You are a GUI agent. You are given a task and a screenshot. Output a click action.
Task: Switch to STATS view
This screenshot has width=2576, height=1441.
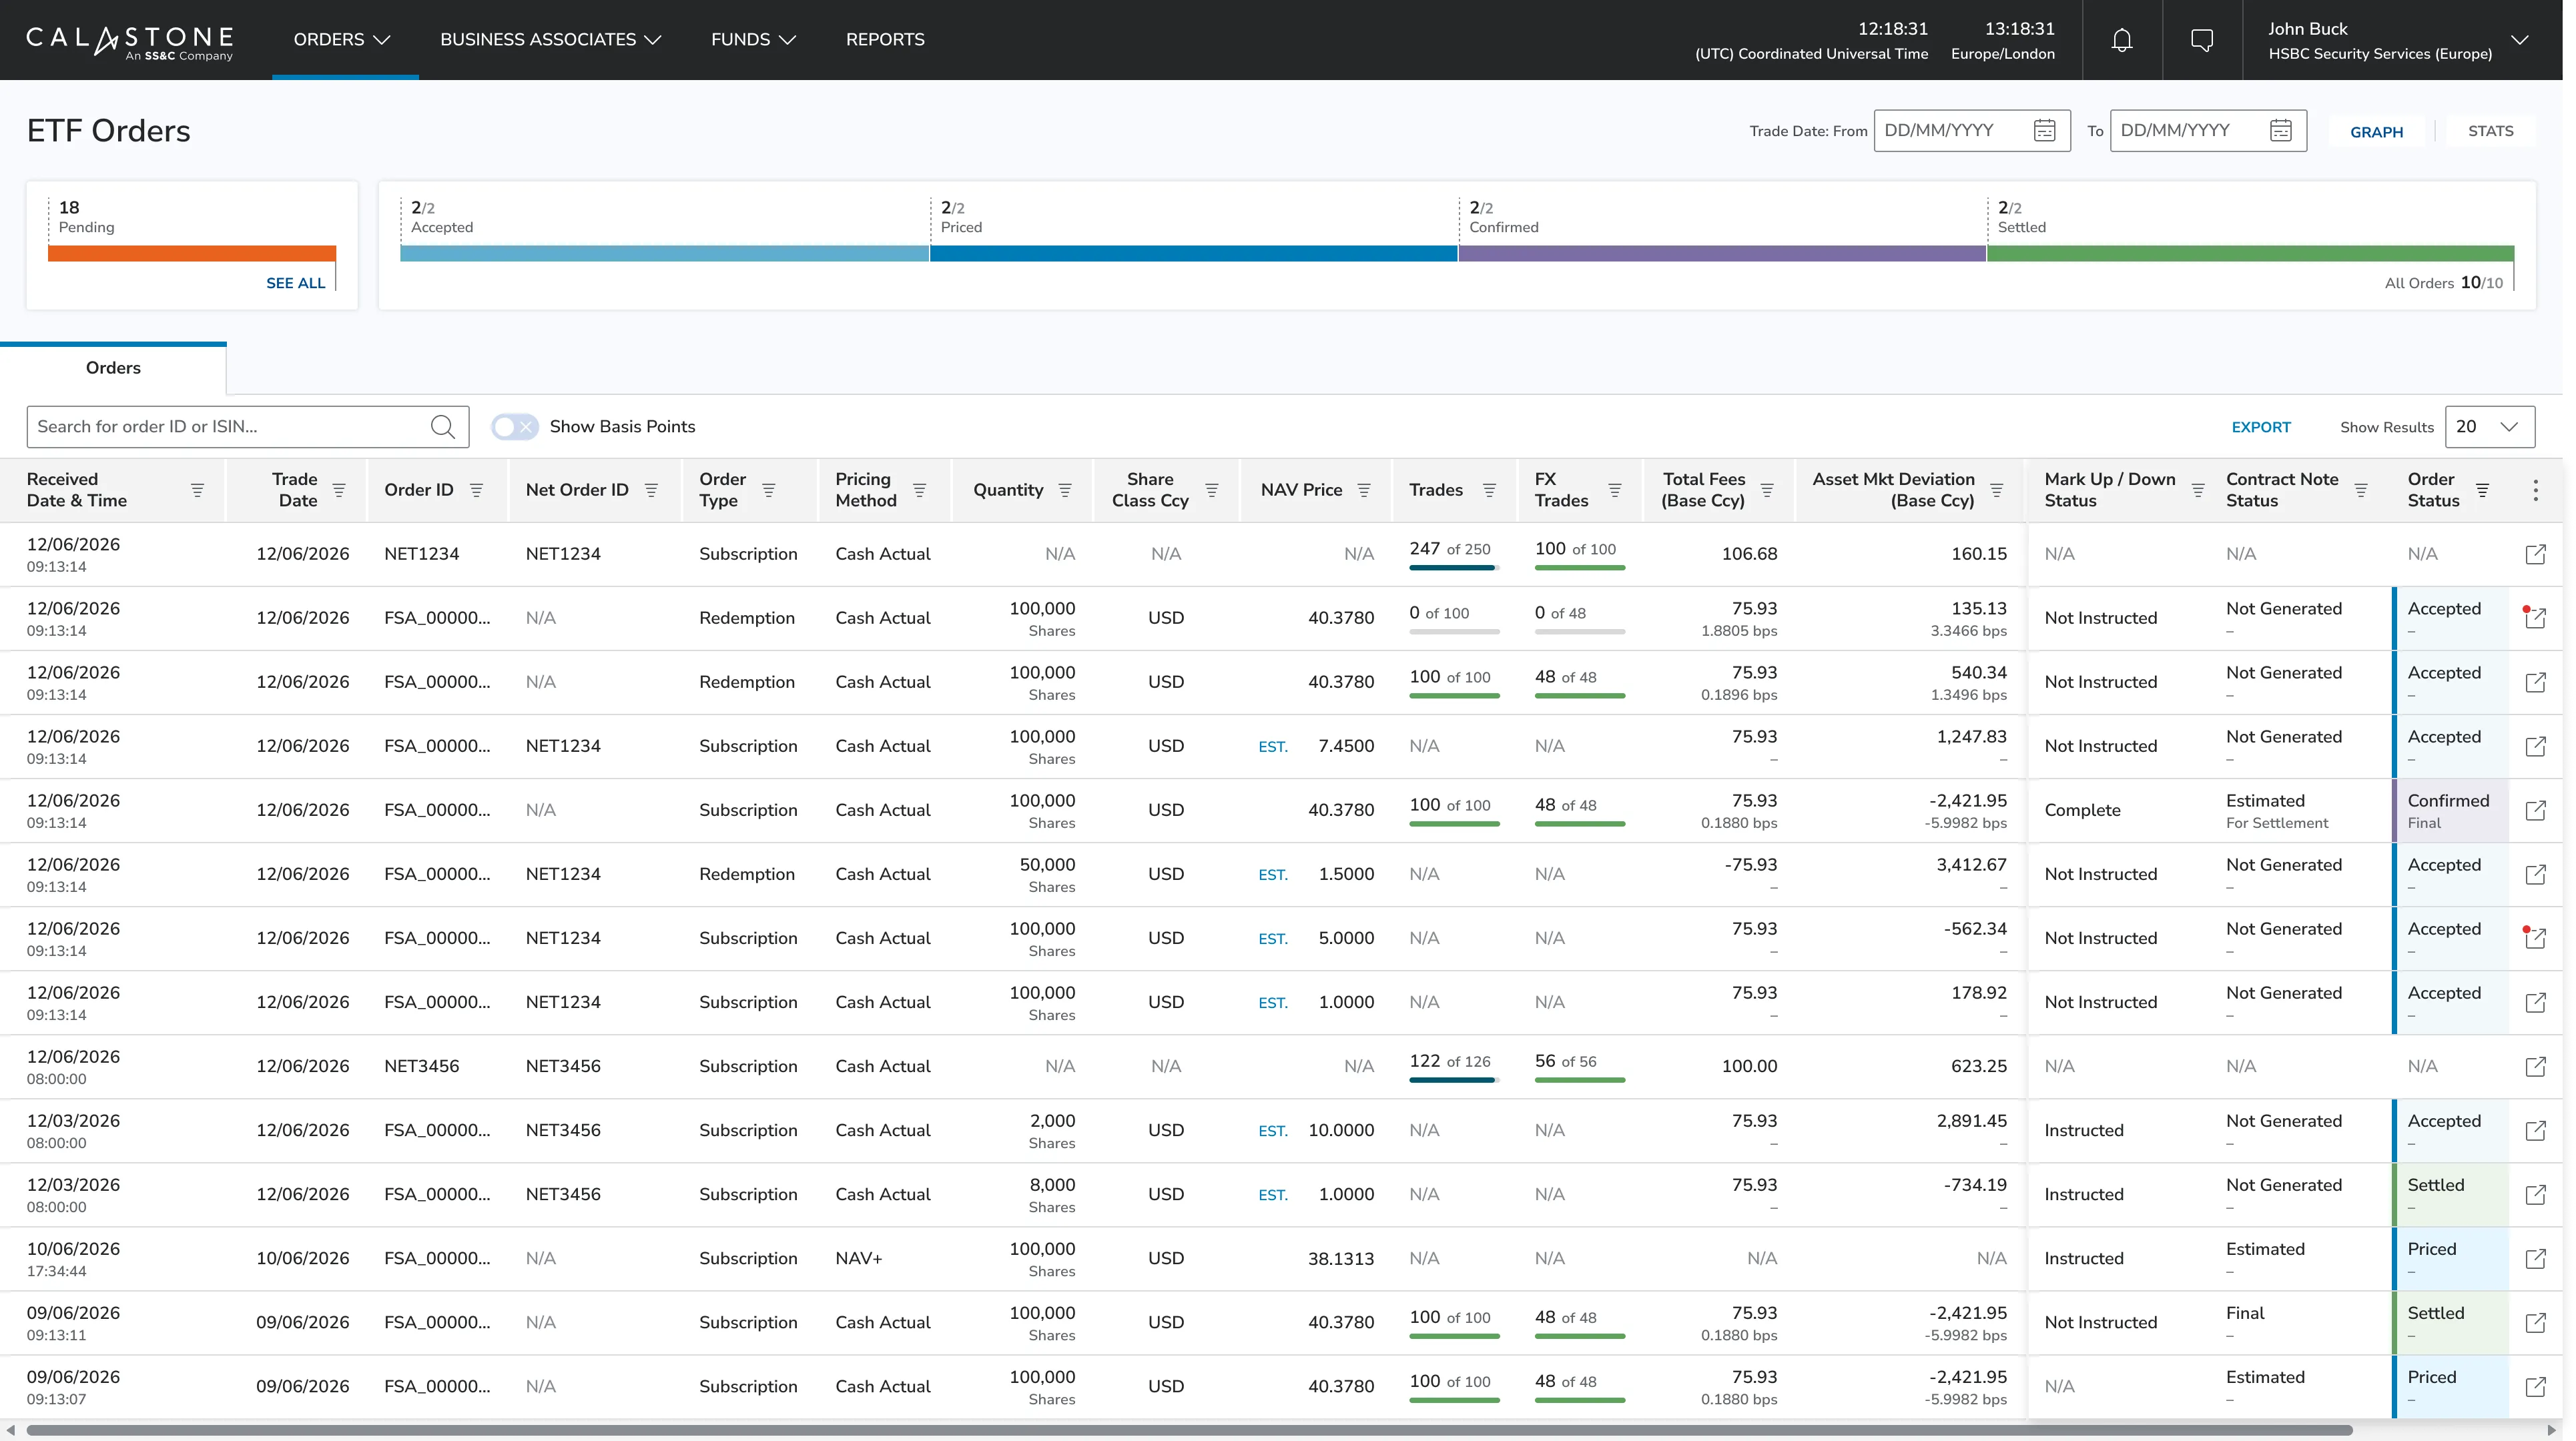[2490, 131]
